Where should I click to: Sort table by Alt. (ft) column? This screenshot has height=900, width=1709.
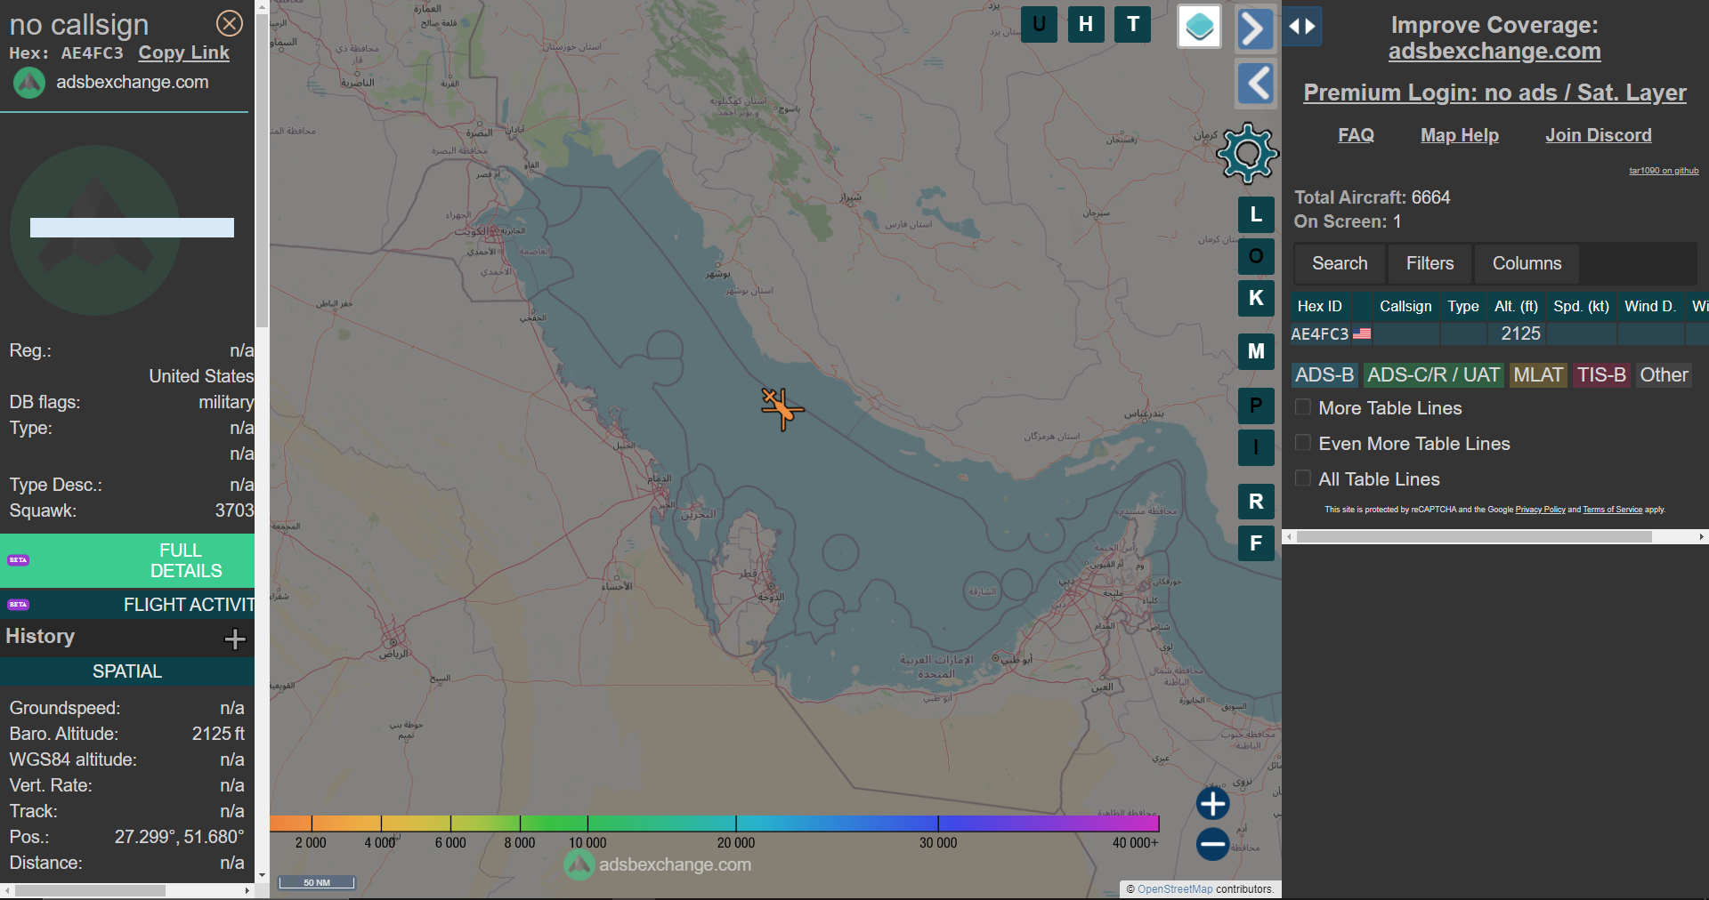[x=1516, y=306]
